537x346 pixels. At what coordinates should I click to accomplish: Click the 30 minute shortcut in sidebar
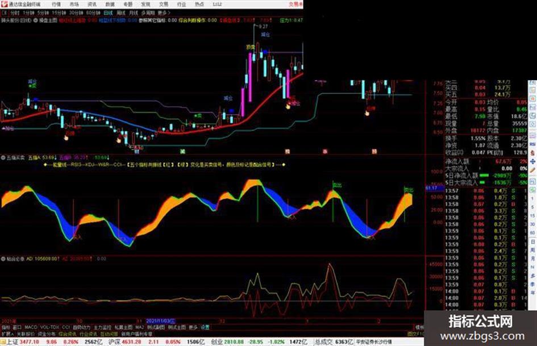pyautogui.click(x=532, y=224)
